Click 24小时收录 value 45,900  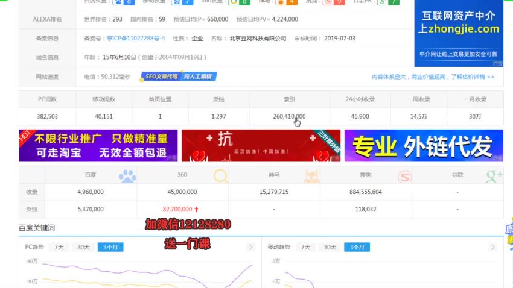pos(360,116)
